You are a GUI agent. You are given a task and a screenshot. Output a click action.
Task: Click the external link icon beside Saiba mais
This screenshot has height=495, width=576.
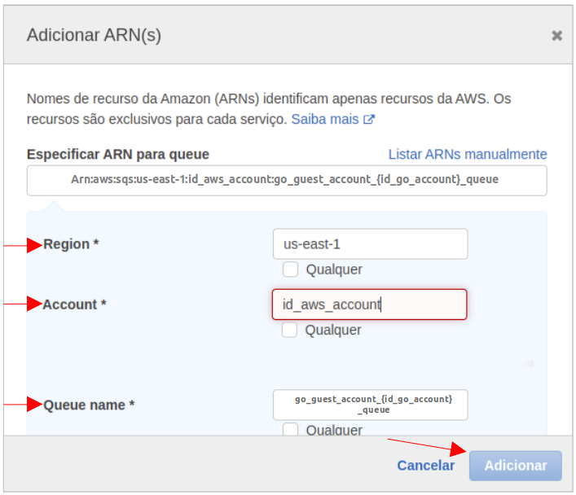pos(369,120)
